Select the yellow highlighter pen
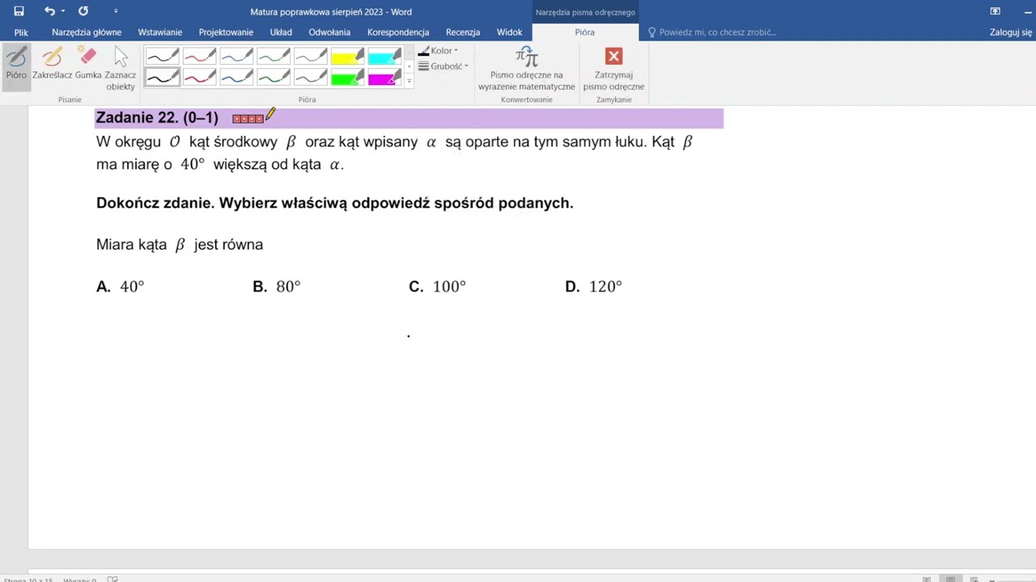This screenshot has height=582, width=1036. coord(348,57)
